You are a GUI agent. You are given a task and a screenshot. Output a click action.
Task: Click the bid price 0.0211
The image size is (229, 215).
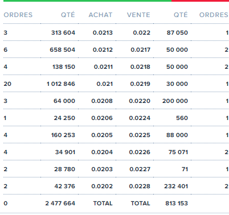(103, 67)
